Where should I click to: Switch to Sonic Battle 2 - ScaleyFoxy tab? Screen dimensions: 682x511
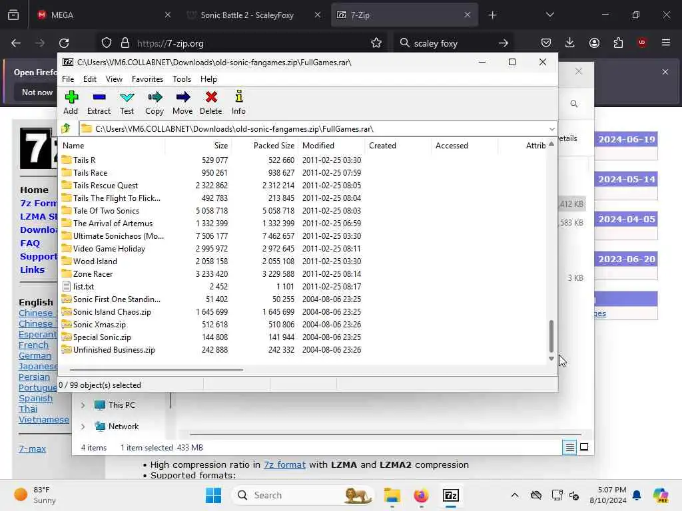[254, 15]
